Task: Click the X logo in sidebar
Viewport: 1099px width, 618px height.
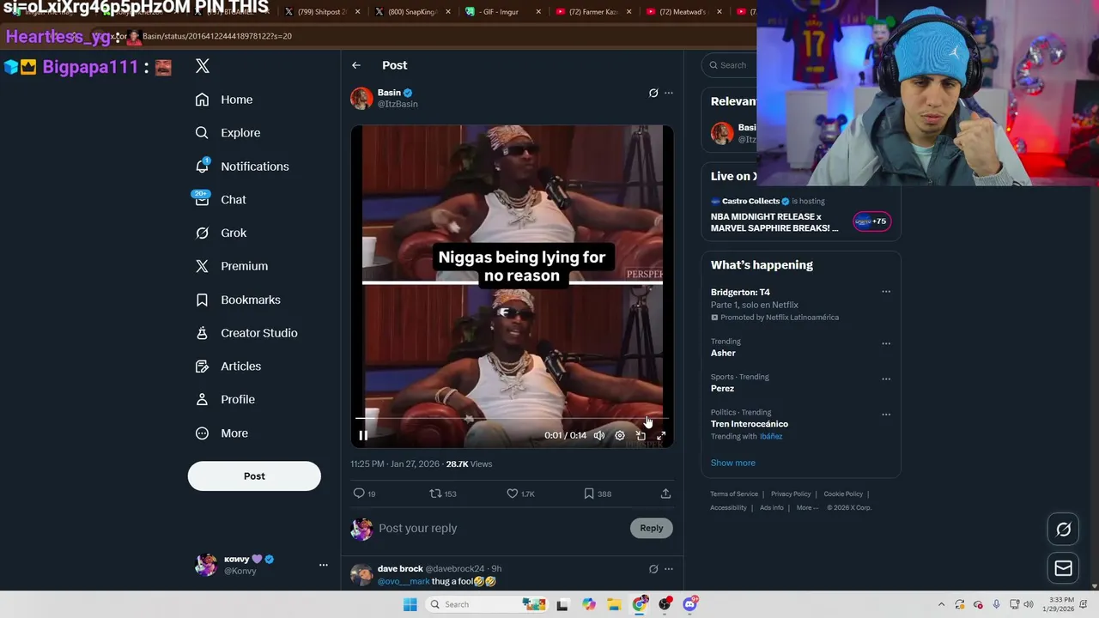Action: 203,66
